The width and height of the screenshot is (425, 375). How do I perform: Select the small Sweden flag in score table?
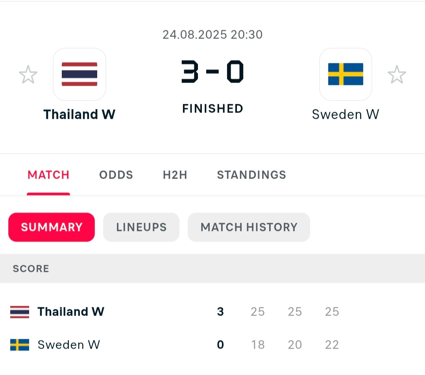coord(20,345)
